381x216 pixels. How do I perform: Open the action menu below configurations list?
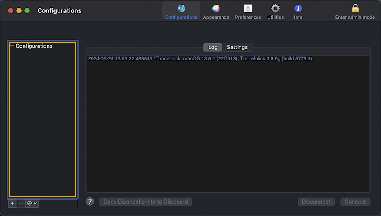[x=32, y=203]
